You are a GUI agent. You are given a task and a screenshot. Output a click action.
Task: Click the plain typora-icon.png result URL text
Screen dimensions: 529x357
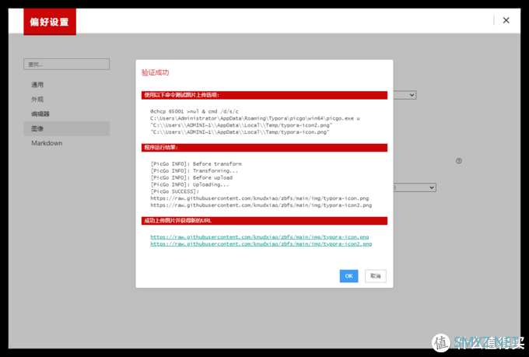(259, 198)
